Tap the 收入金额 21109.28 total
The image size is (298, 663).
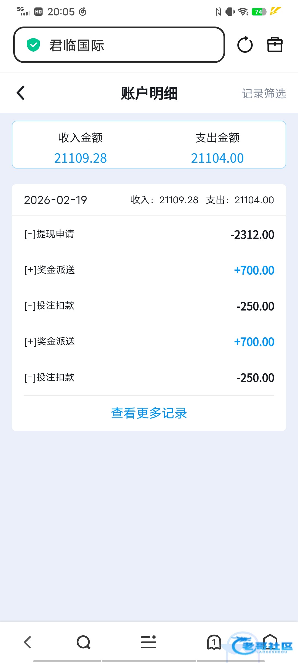pos(81,148)
